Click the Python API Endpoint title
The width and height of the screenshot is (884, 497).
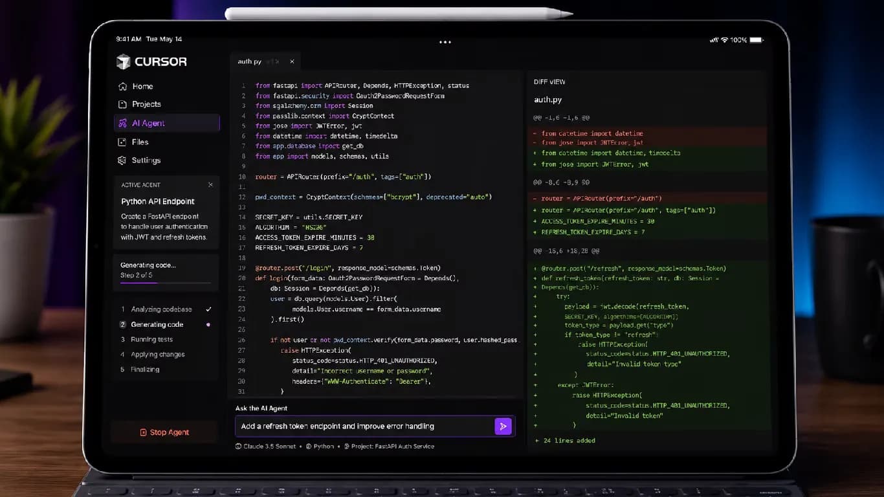point(158,201)
